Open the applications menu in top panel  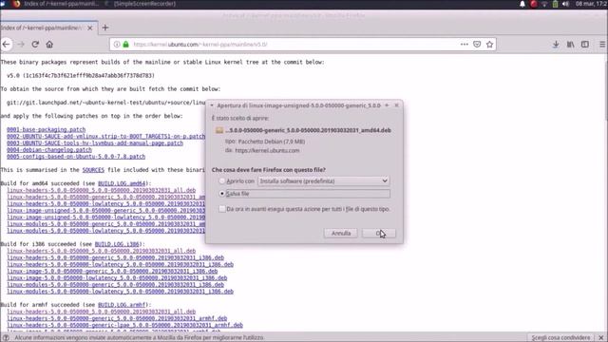click(x=3, y=4)
